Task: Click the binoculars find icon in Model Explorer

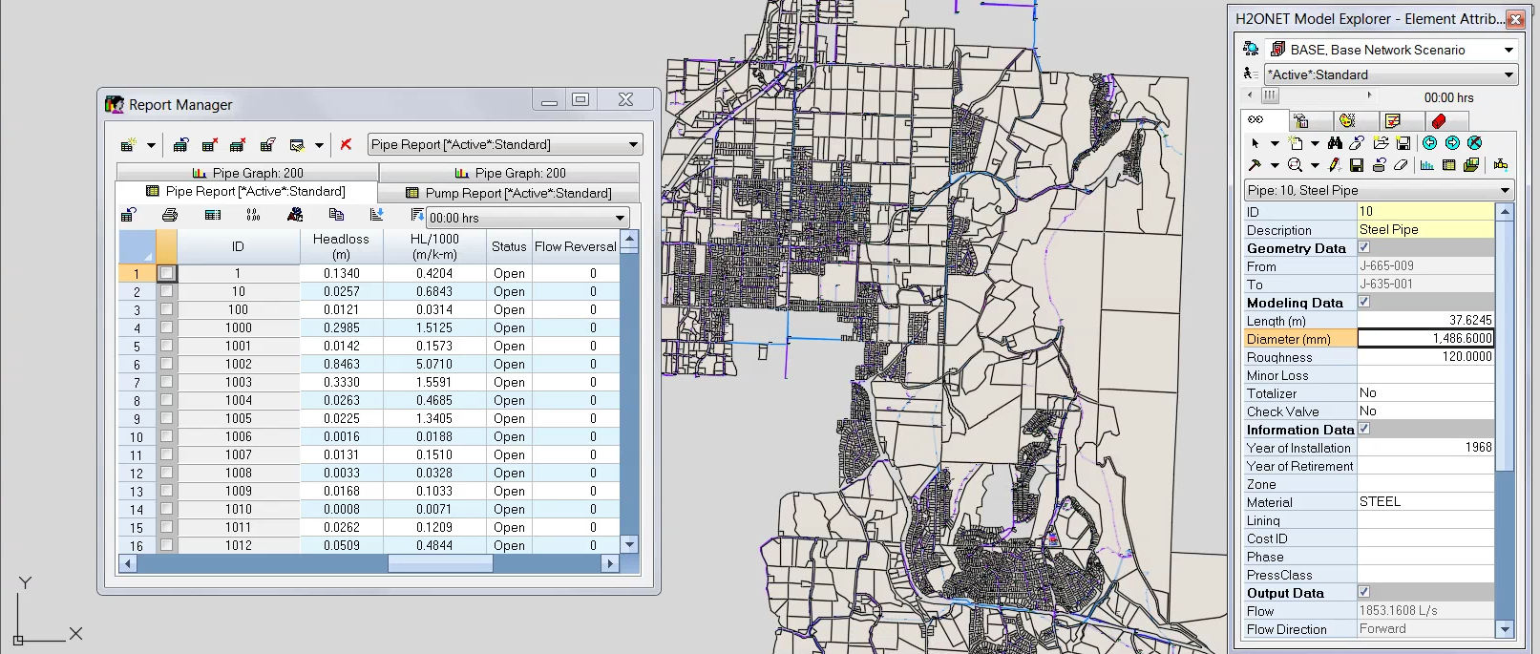Action: [x=1335, y=143]
